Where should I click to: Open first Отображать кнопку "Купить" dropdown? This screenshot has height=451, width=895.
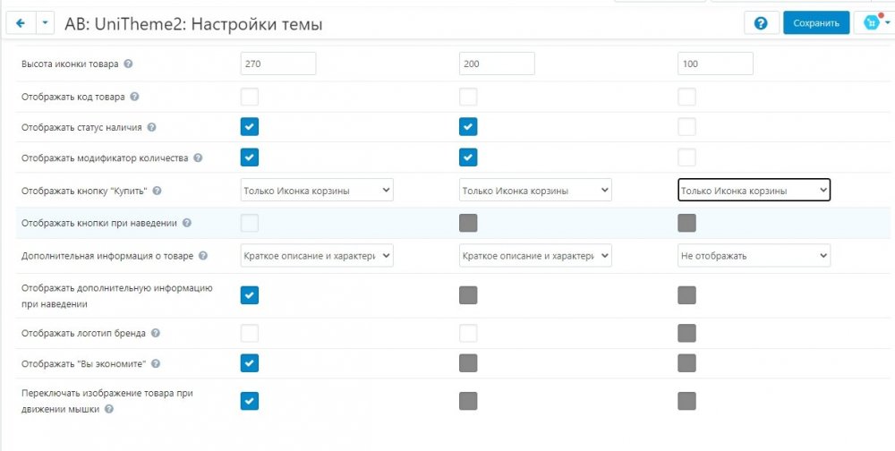point(317,190)
